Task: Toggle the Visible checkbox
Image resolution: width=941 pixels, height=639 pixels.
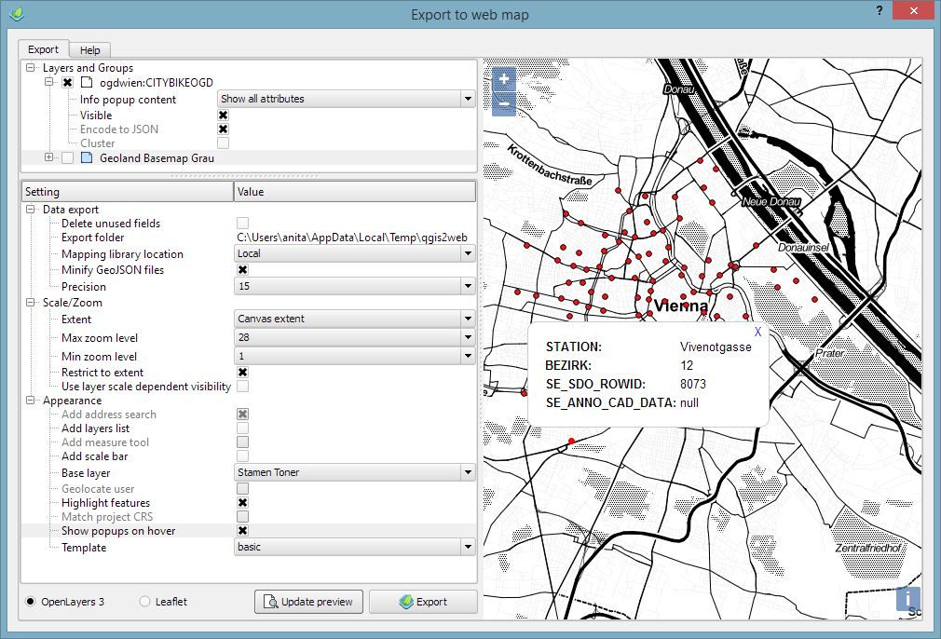Action: click(x=224, y=116)
